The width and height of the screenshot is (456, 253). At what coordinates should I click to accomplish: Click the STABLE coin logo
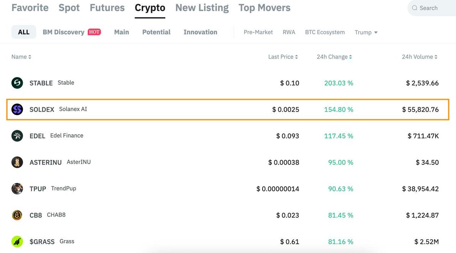click(x=17, y=83)
